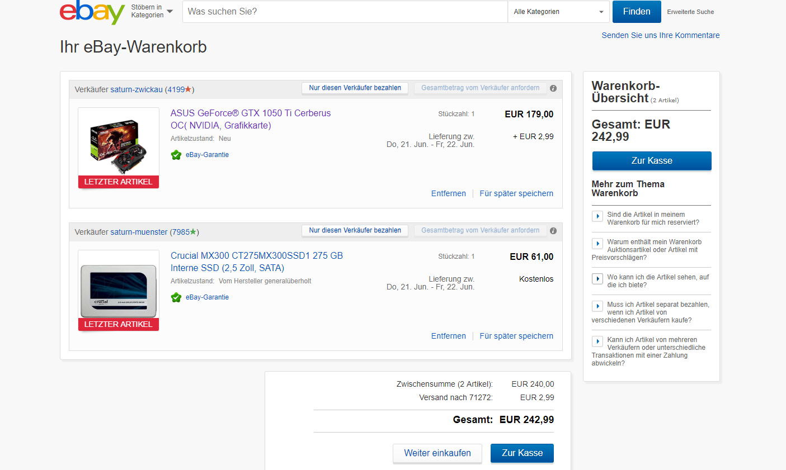The image size is (786, 470).
Task: Request total from saturn-zwickau seller
Action: tap(481, 88)
